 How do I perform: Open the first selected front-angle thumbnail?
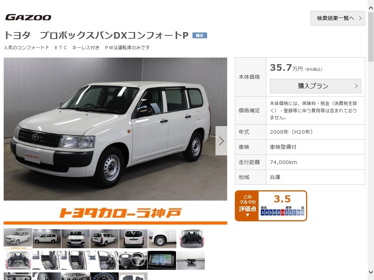(x=18, y=238)
